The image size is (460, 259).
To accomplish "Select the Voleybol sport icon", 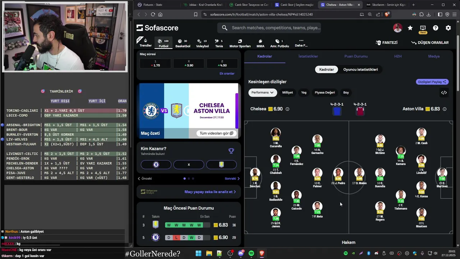I will (202, 43).
